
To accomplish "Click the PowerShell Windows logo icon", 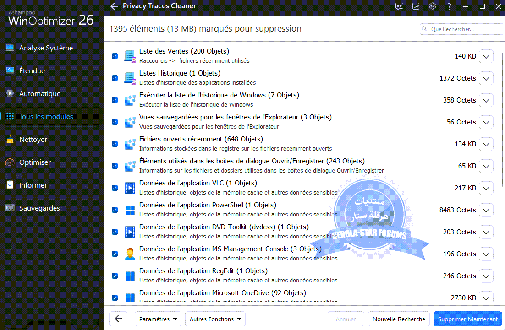I will [x=130, y=210].
